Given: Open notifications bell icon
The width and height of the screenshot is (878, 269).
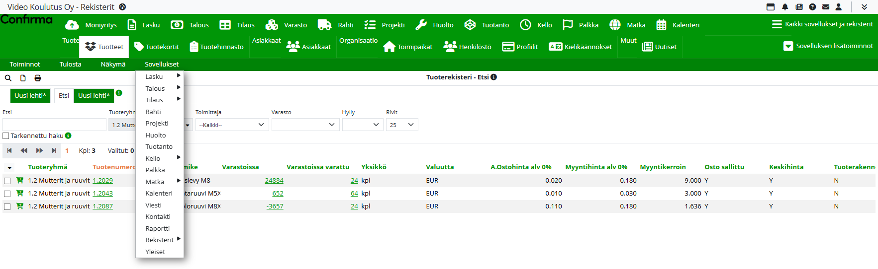Looking at the screenshot, I should (x=785, y=7).
